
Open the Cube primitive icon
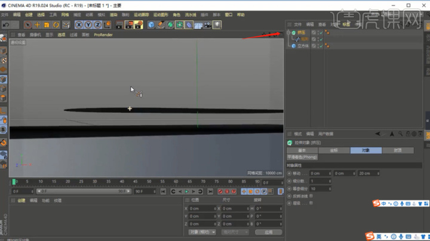click(x=151, y=25)
